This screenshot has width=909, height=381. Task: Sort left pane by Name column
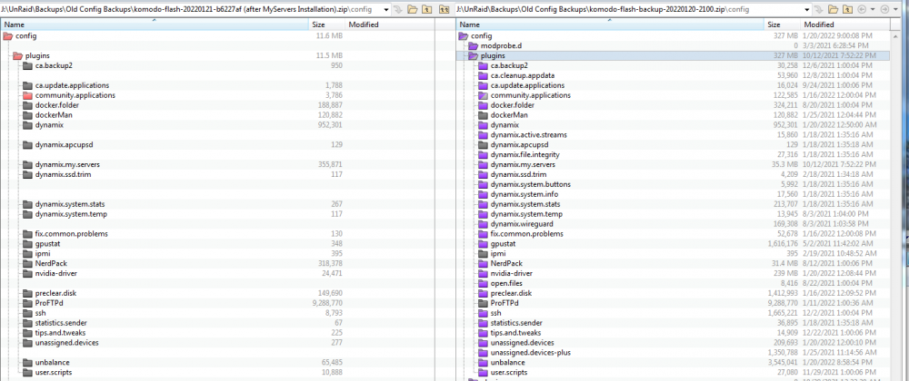(x=155, y=24)
